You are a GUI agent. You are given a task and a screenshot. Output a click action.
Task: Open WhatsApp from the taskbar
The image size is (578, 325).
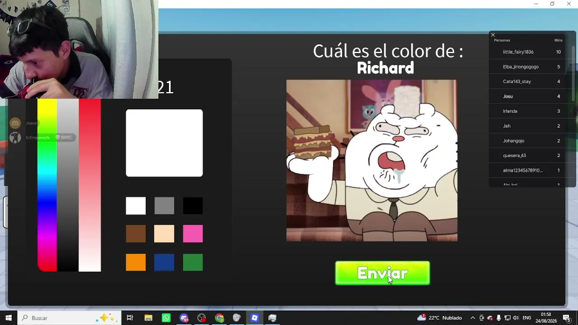[166, 318]
